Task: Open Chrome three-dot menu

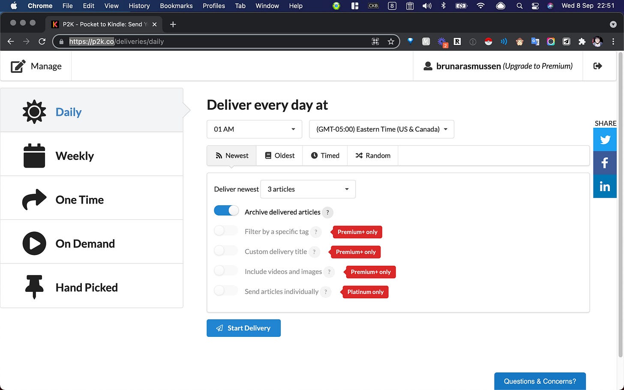Action: coord(613,42)
